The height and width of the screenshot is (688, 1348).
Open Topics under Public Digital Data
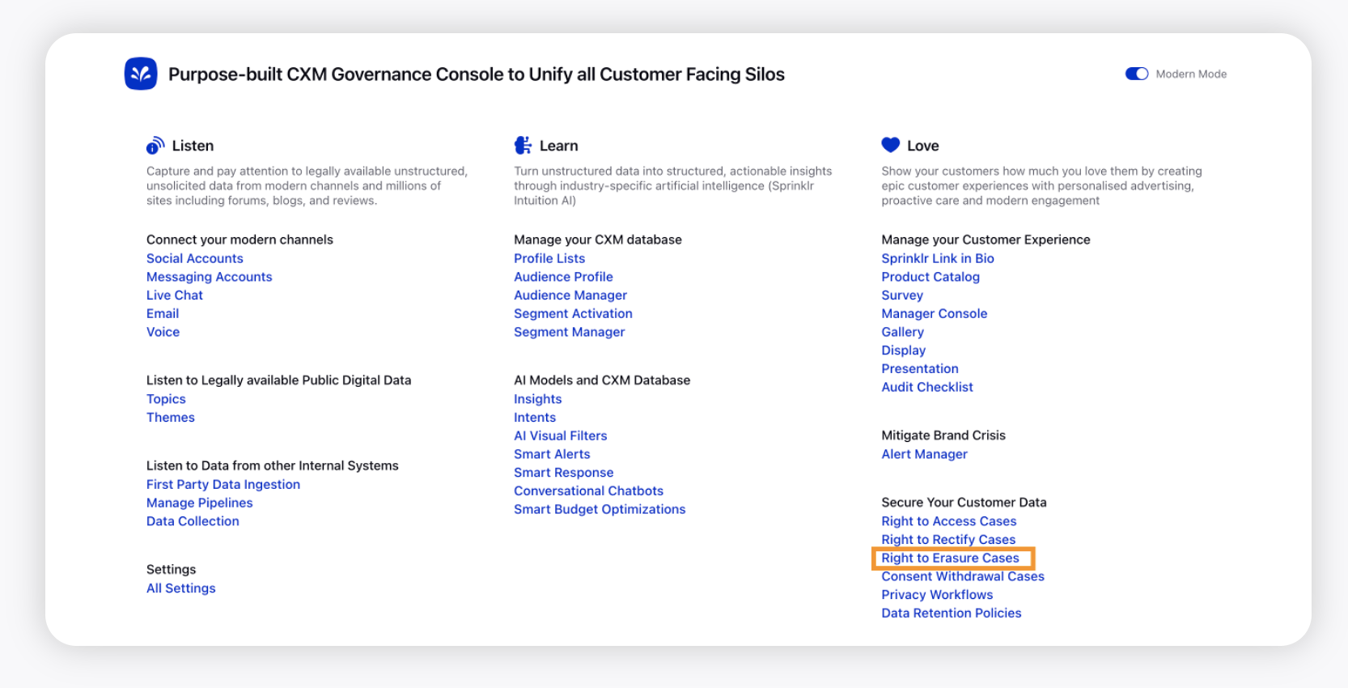[166, 399]
